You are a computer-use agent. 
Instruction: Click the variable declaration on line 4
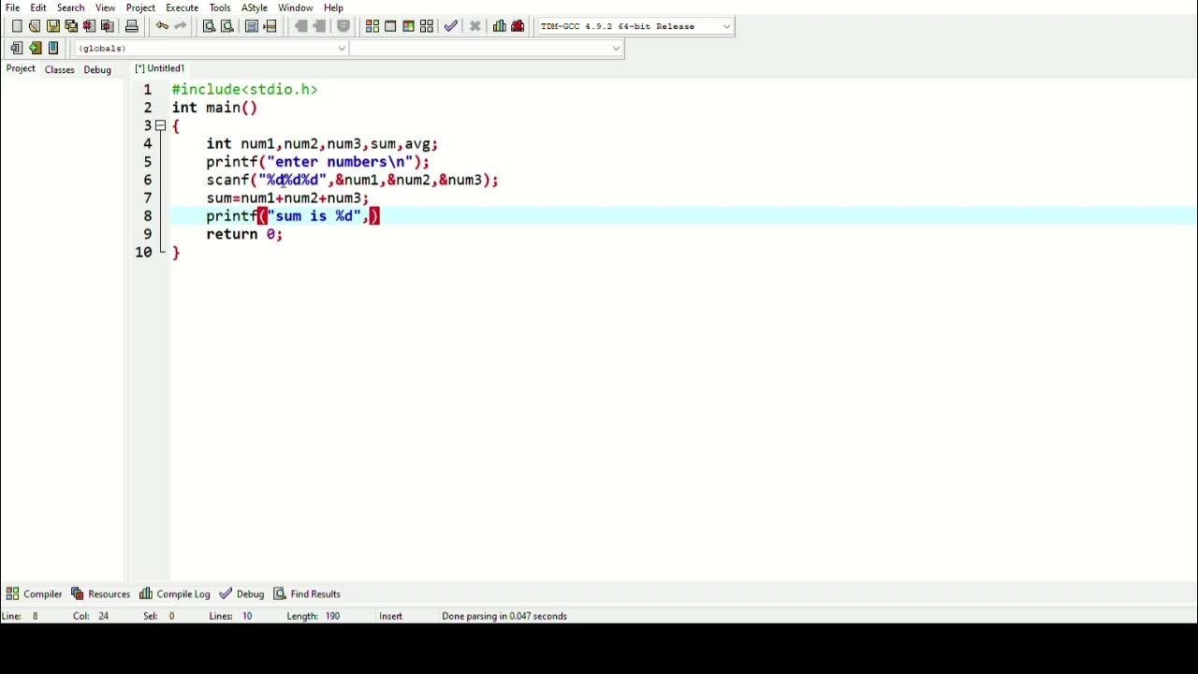[322, 144]
